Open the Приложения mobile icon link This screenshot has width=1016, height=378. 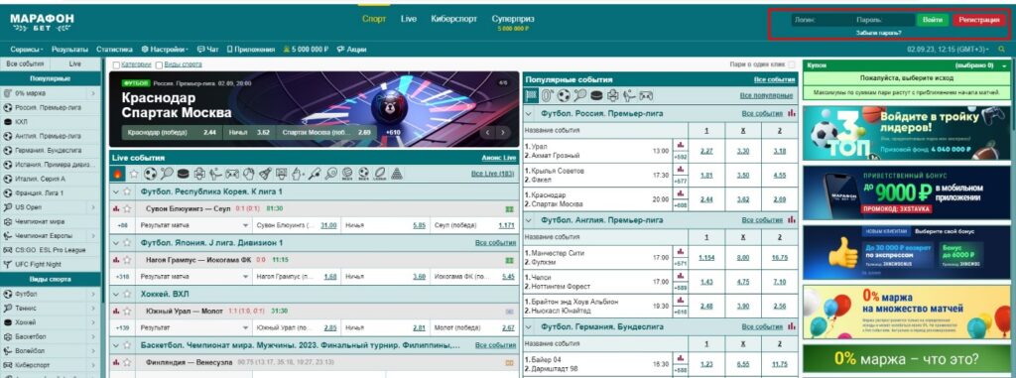pyautogui.click(x=251, y=49)
